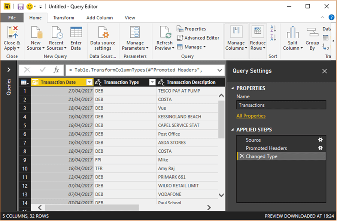Delete the Changed Type step
Viewport: 337px width, 221px height.
tap(242, 156)
